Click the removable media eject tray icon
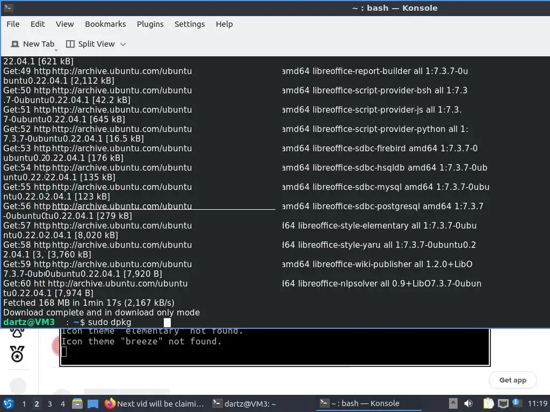550x412 pixels. click(x=453, y=403)
